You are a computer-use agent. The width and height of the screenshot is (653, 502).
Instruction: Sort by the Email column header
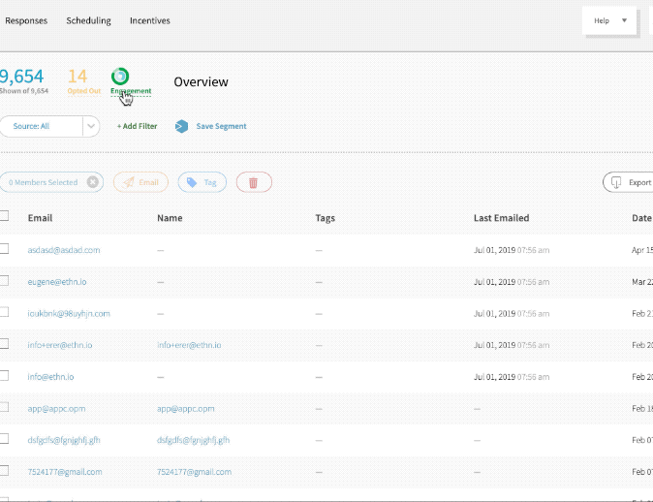point(40,218)
